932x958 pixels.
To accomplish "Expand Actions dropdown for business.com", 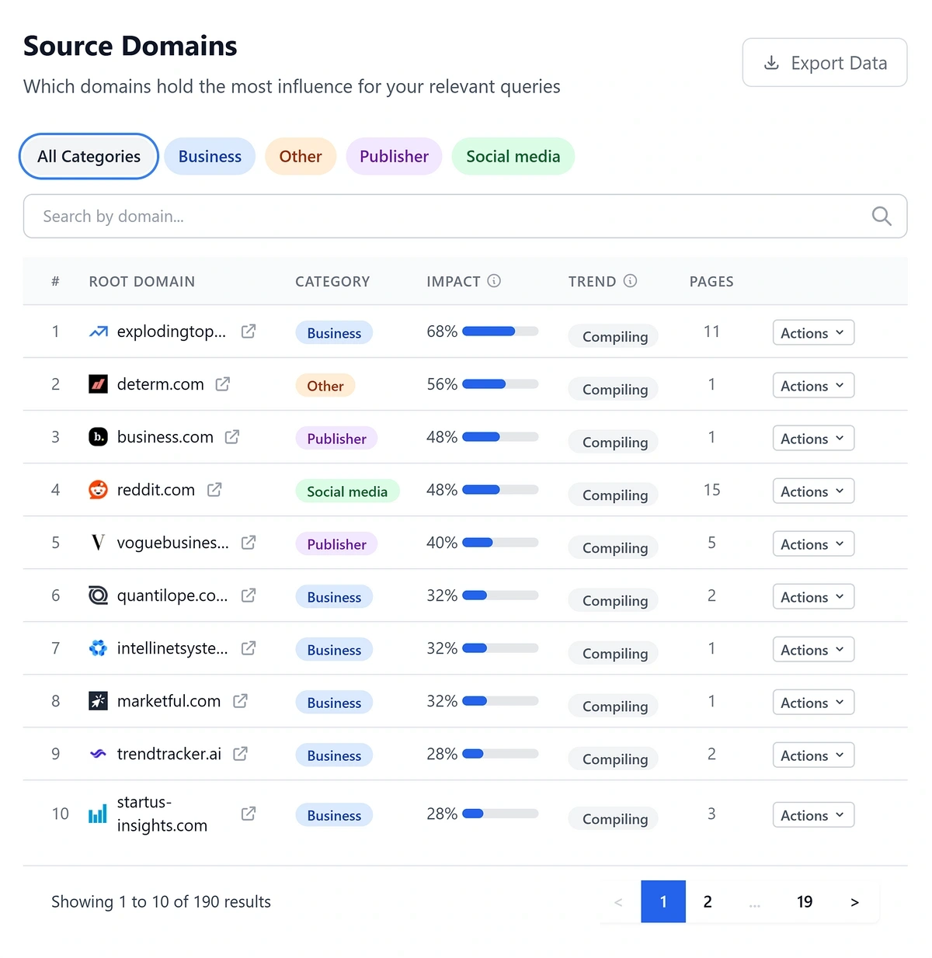I will pos(813,439).
